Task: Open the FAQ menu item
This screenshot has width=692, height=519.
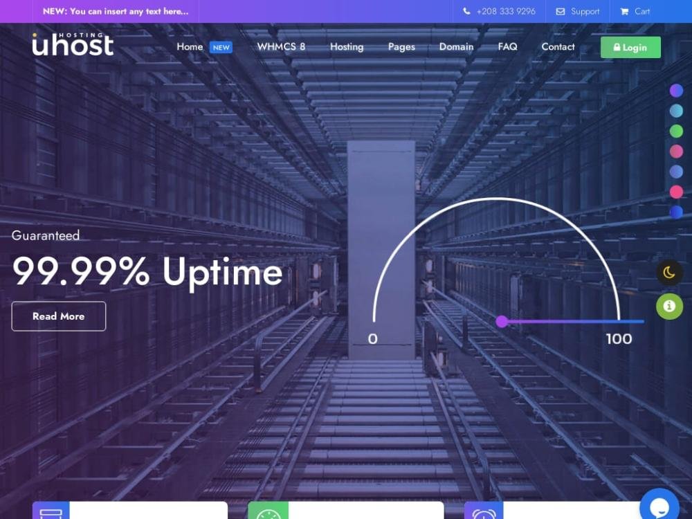Action: click(507, 47)
